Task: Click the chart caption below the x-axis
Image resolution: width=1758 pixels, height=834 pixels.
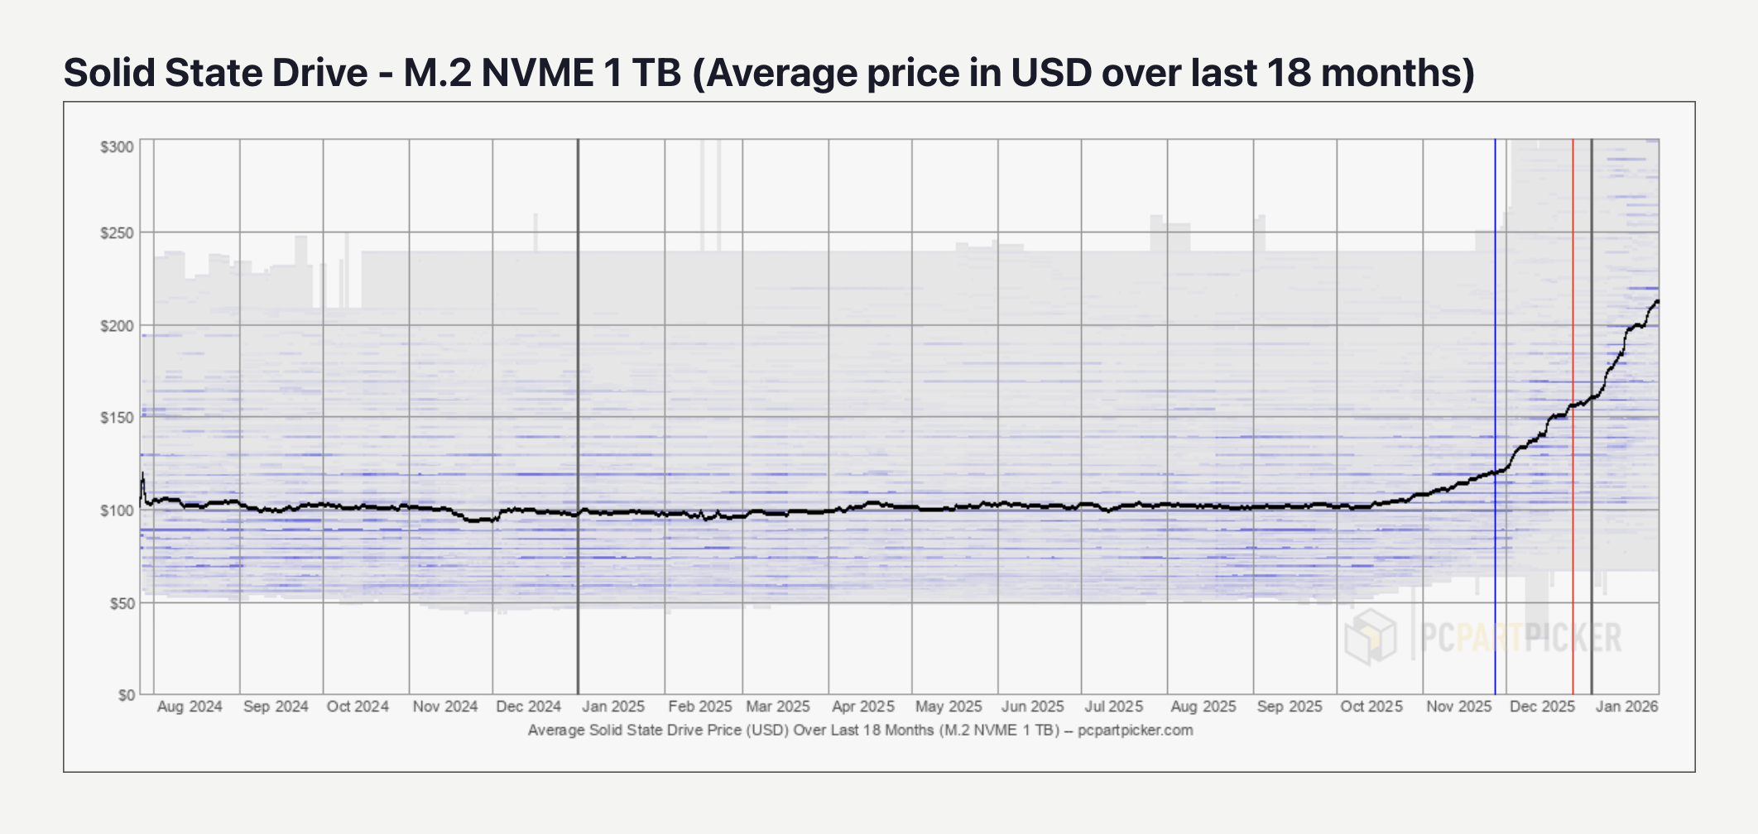Action: pos(860,730)
